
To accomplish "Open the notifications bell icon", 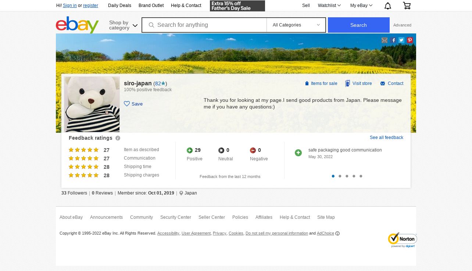I will click(x=388, y=6).
